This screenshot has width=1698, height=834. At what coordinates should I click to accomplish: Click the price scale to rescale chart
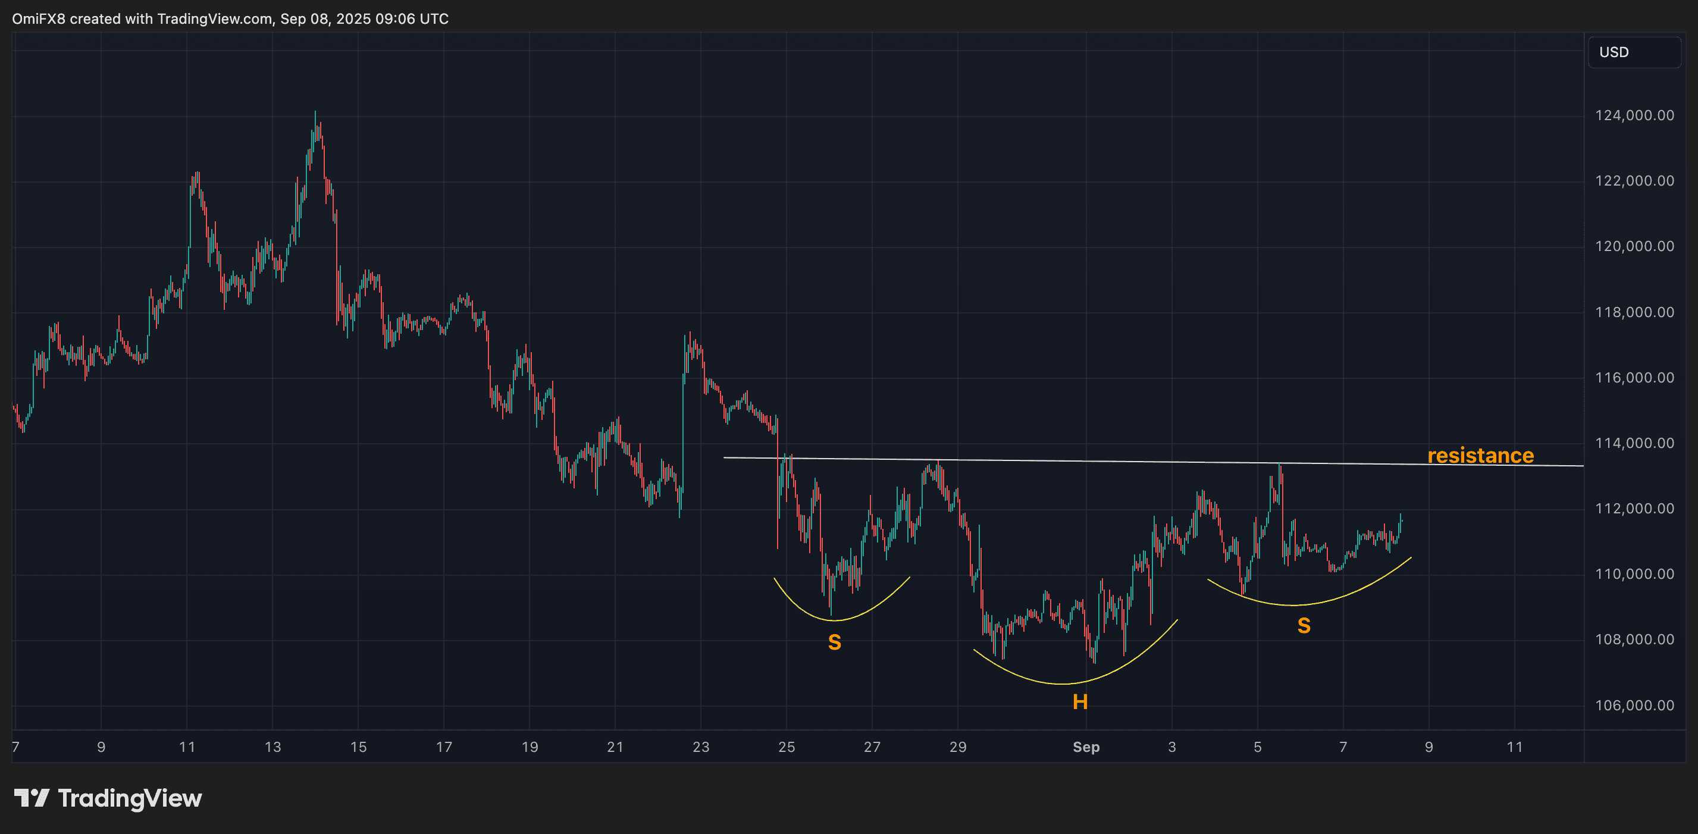(1634, 396)
